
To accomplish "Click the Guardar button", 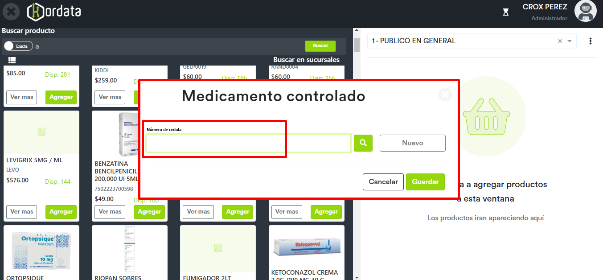I will tap(425, 182).
